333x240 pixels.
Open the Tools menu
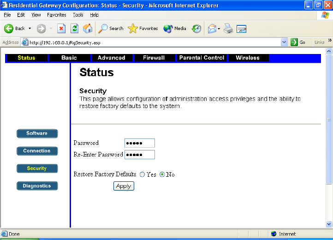click(78, 15)
